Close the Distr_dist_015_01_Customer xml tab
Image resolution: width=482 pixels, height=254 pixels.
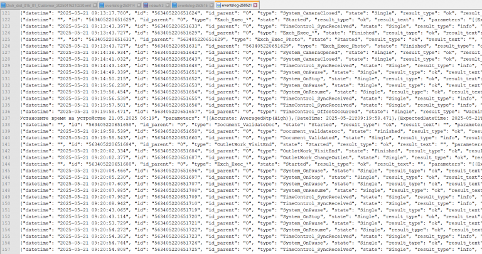(x=95, y=6)
